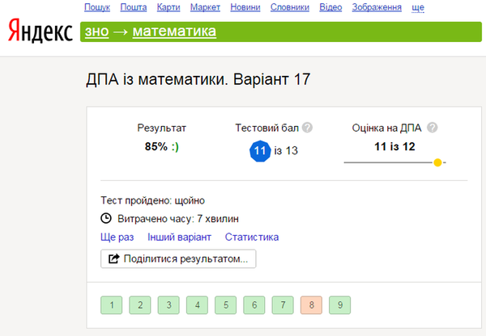Open question 3 green box
The image size is (486, 336).
click(168, 305)
